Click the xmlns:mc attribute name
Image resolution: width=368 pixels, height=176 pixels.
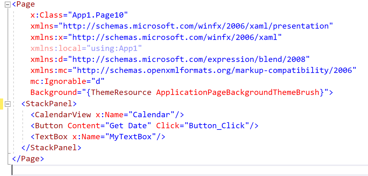pyautogui.click(x=49, y=70)
